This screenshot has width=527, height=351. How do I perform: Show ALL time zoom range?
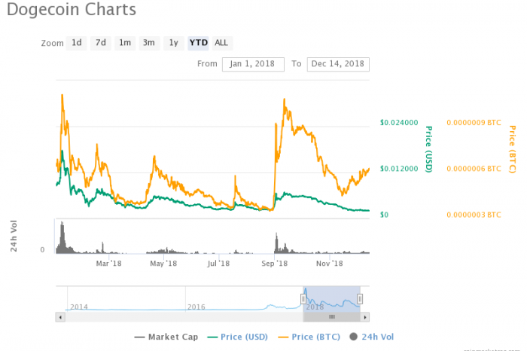[x=221, y=43]
